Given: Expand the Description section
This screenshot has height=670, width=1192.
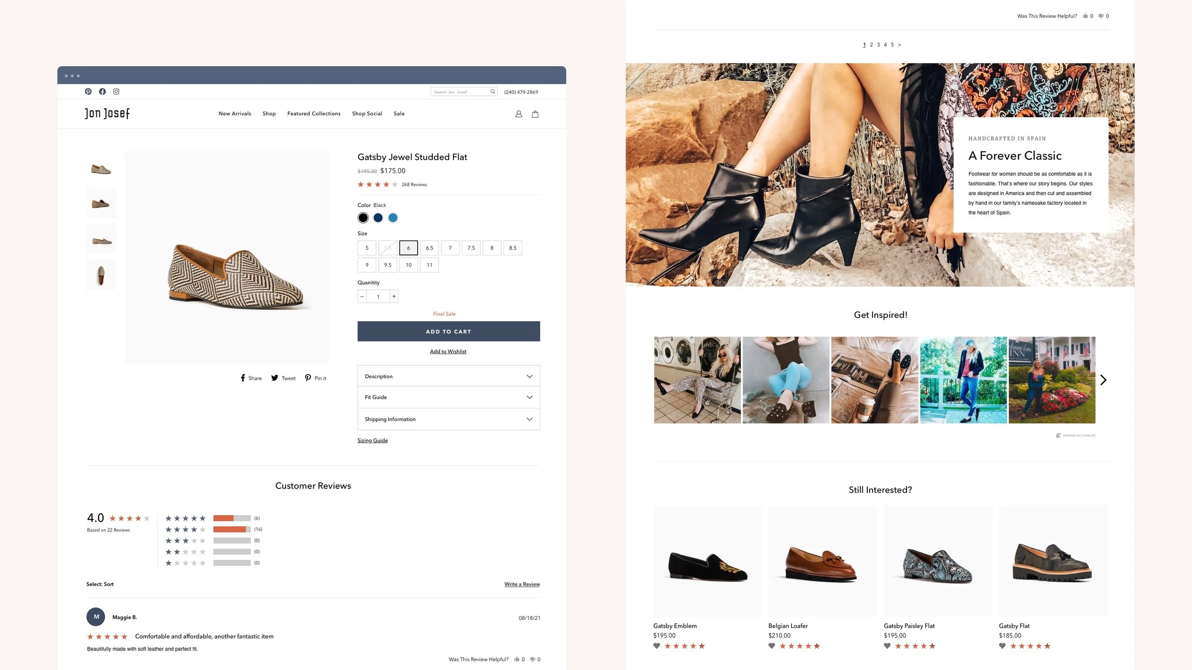Looking at the screenshot, I should pyautogui.click(x=448, y=376).
